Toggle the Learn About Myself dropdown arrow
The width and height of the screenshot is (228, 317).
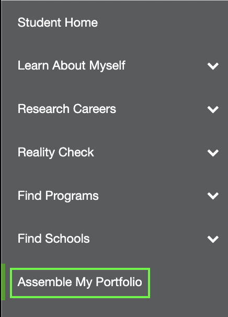[213, 66]
